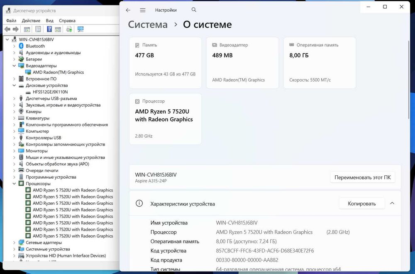Expand the Сетевые адаптеры node
Image resolution: width=415 pixels, height=274 pixels.
14,242
